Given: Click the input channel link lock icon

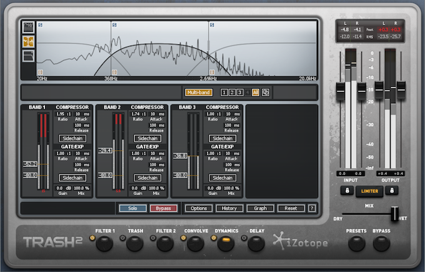Looking at the screenshot, I should (347, 190).
